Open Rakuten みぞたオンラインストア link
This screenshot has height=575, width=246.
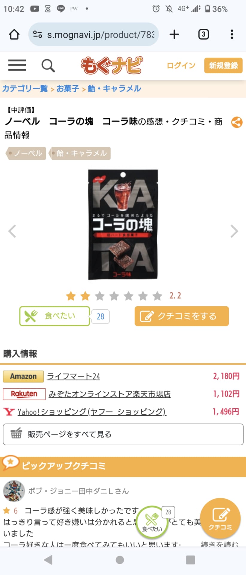tap(110, 394)
